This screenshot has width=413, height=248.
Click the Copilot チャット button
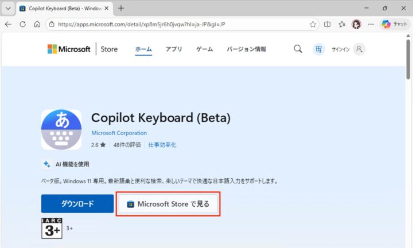click(x=395, y=25)
